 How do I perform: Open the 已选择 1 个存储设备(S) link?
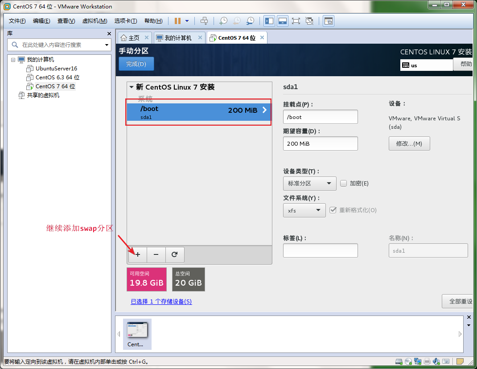coord(161,301)
